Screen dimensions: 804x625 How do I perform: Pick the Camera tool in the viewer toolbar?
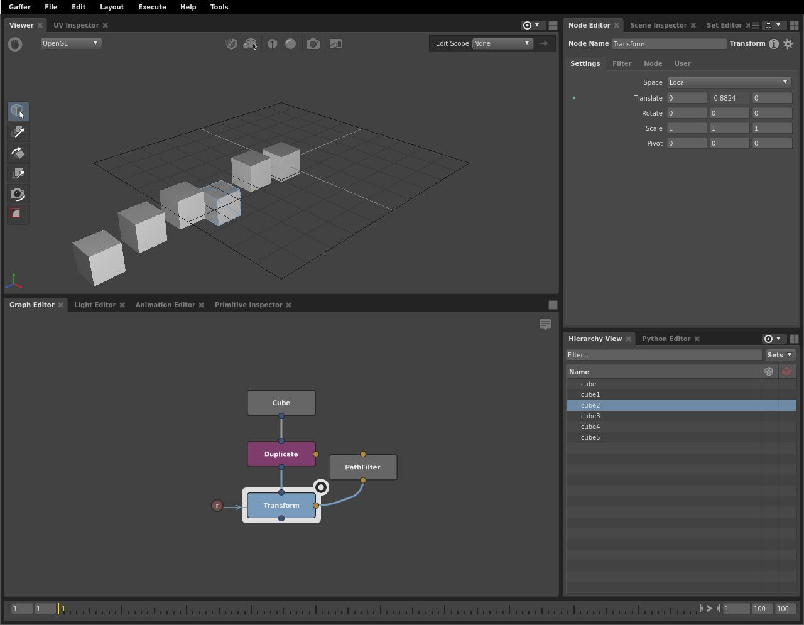pos(18,194)
